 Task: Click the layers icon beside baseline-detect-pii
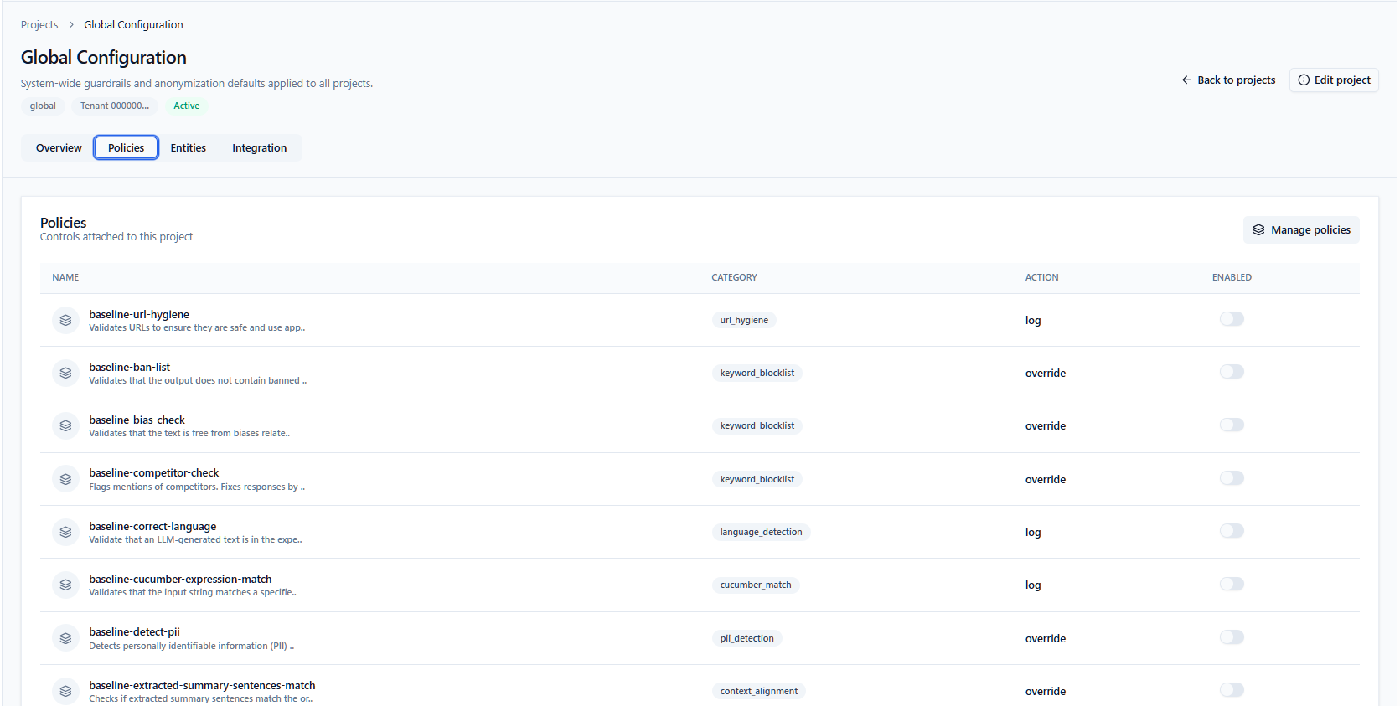coord(65,638)
